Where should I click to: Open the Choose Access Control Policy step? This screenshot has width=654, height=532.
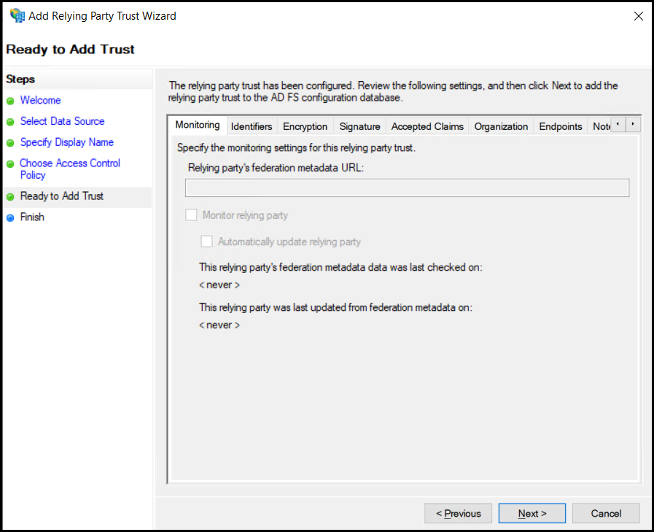click(x=70, y=169)
